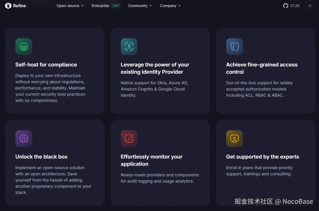Click 'Out-of-the-box support' description text
Viewport: 319px width, 211px height.
[259, 89]
